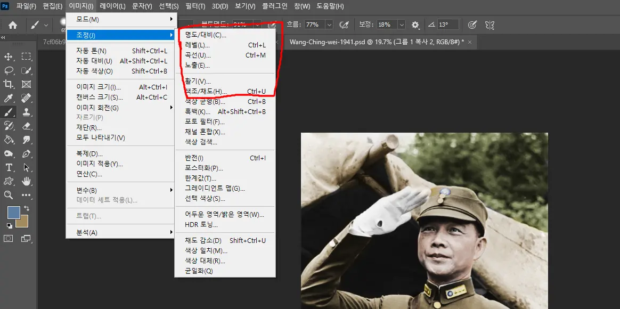Select the Pen tool

(x=26, y=153)
